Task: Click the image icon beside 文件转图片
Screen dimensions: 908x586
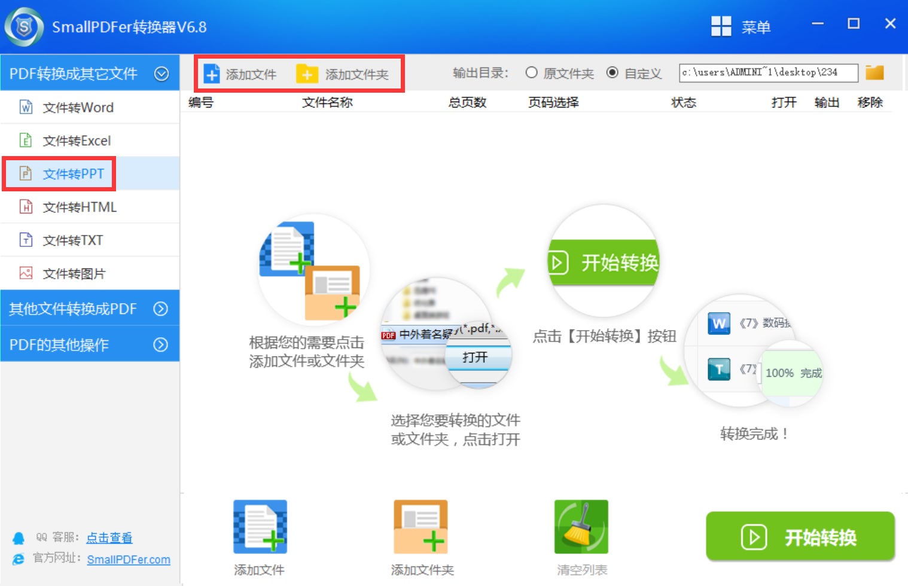Action: point(26,273)
